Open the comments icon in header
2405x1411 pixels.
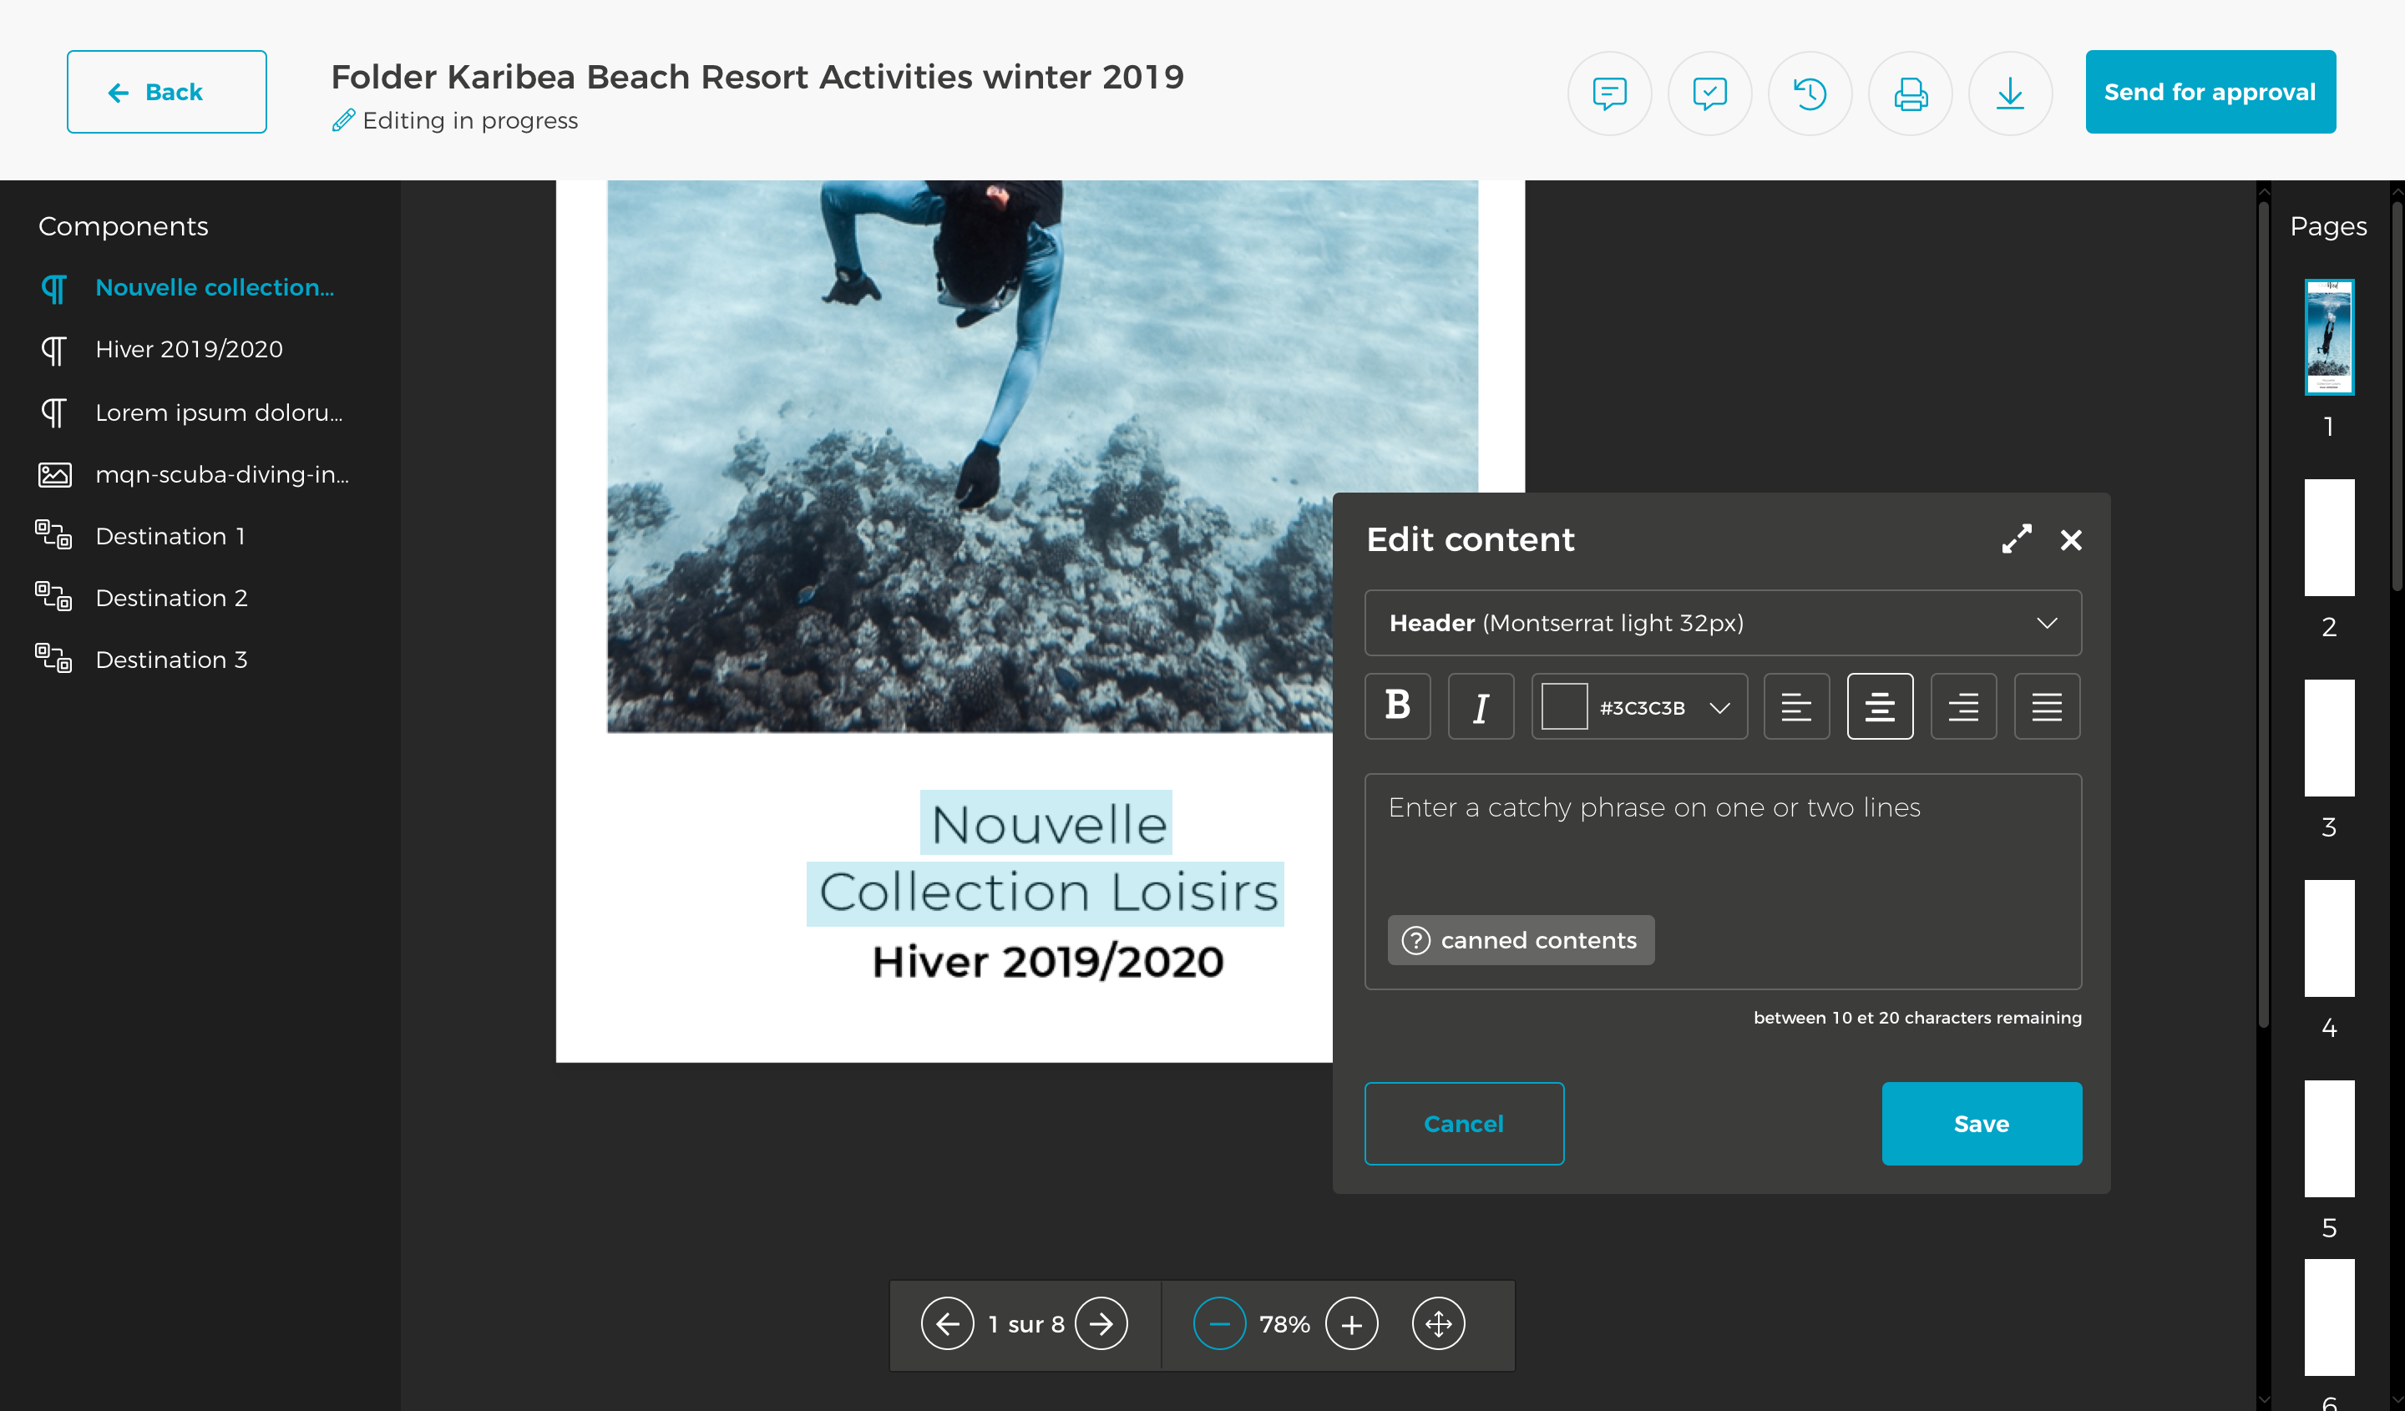[1609, 93]
